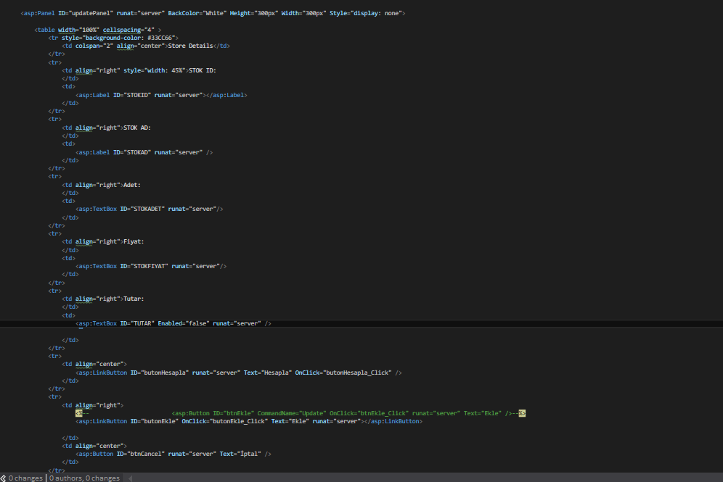Open the "0 changes" status indicator
The width and height of the screenshot is (723, 482).
(25, 478)
